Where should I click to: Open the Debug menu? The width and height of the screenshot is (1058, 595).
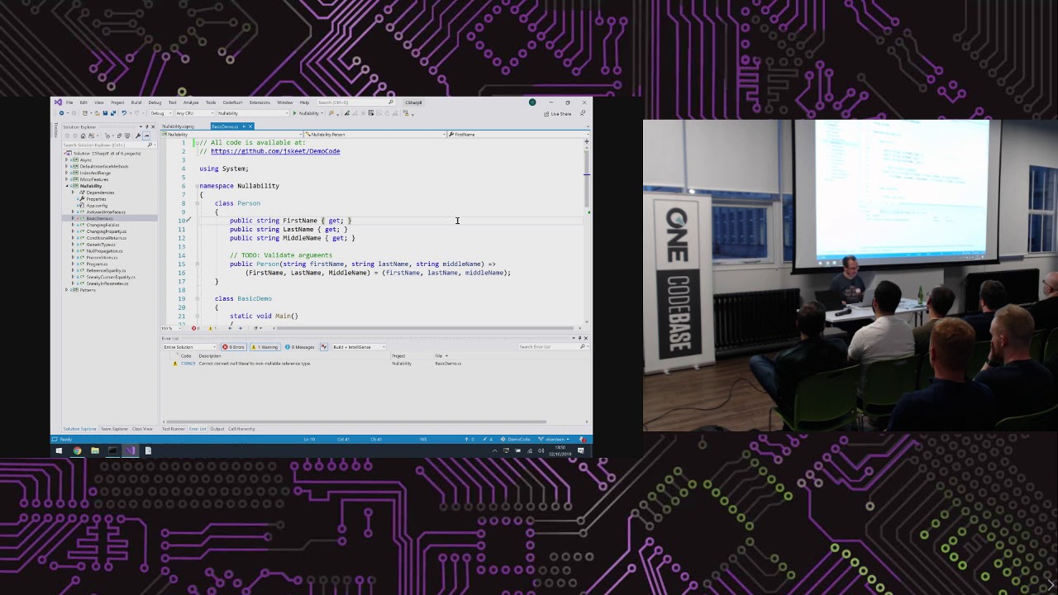pos(155,102)
